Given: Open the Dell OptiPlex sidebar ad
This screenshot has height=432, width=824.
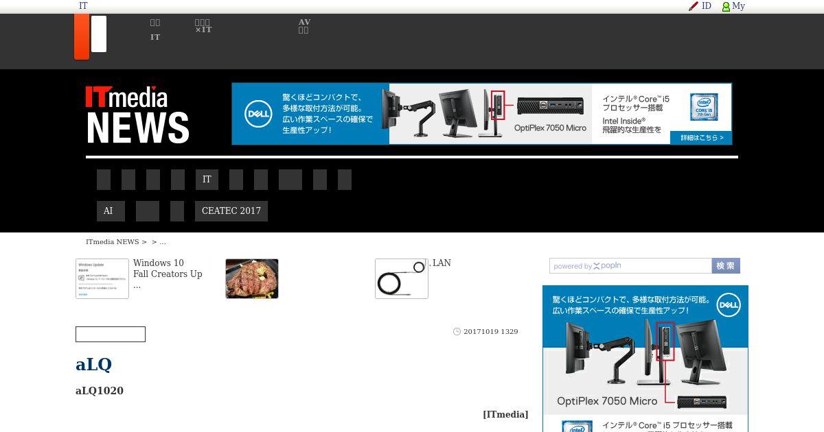Looking at the screenshot, I should coord(645,359).
